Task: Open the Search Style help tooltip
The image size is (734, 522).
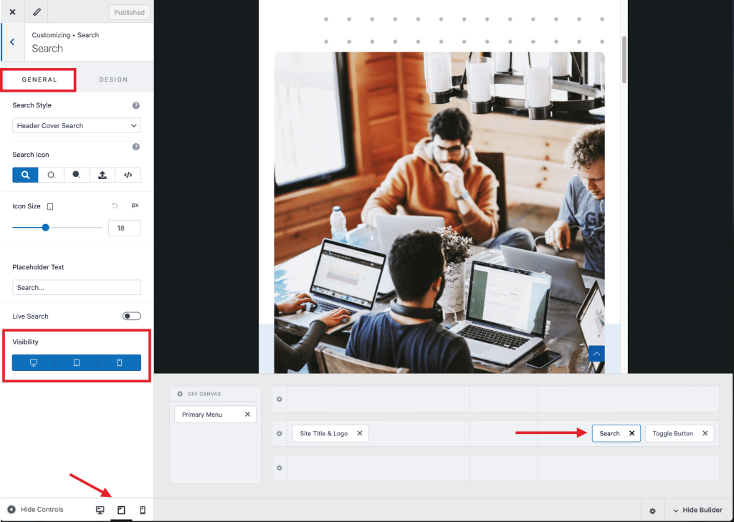Action: tap(136, 105)
